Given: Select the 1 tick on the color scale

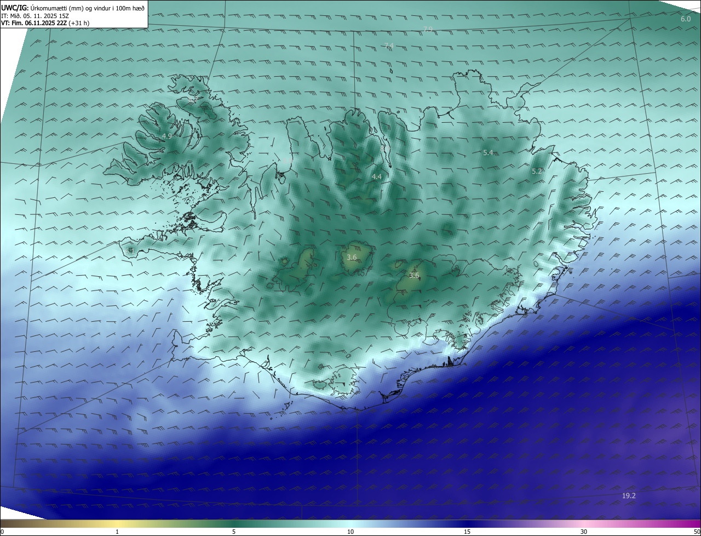Looking at the screenshot, I should [117, 532].
